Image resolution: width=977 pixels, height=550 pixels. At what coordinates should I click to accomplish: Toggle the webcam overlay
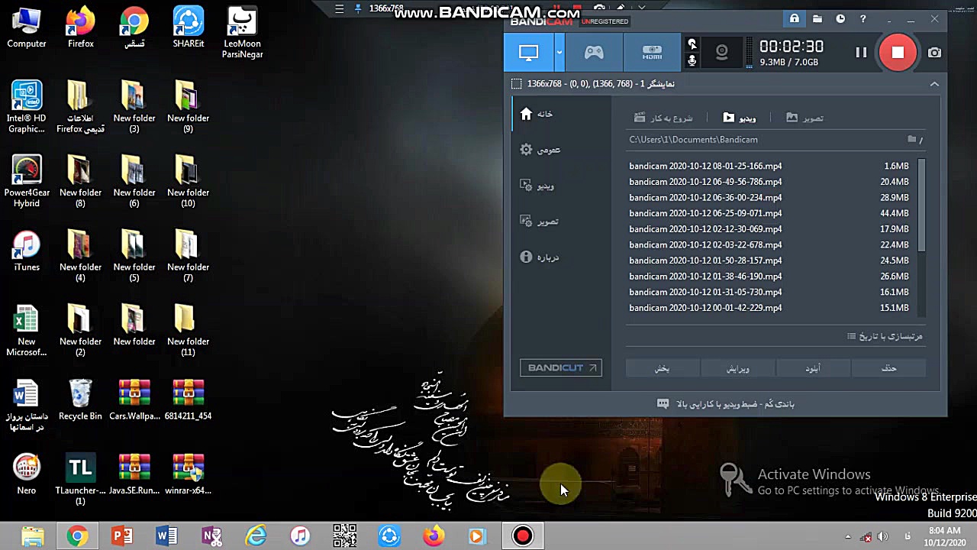[x=721, y=53]
